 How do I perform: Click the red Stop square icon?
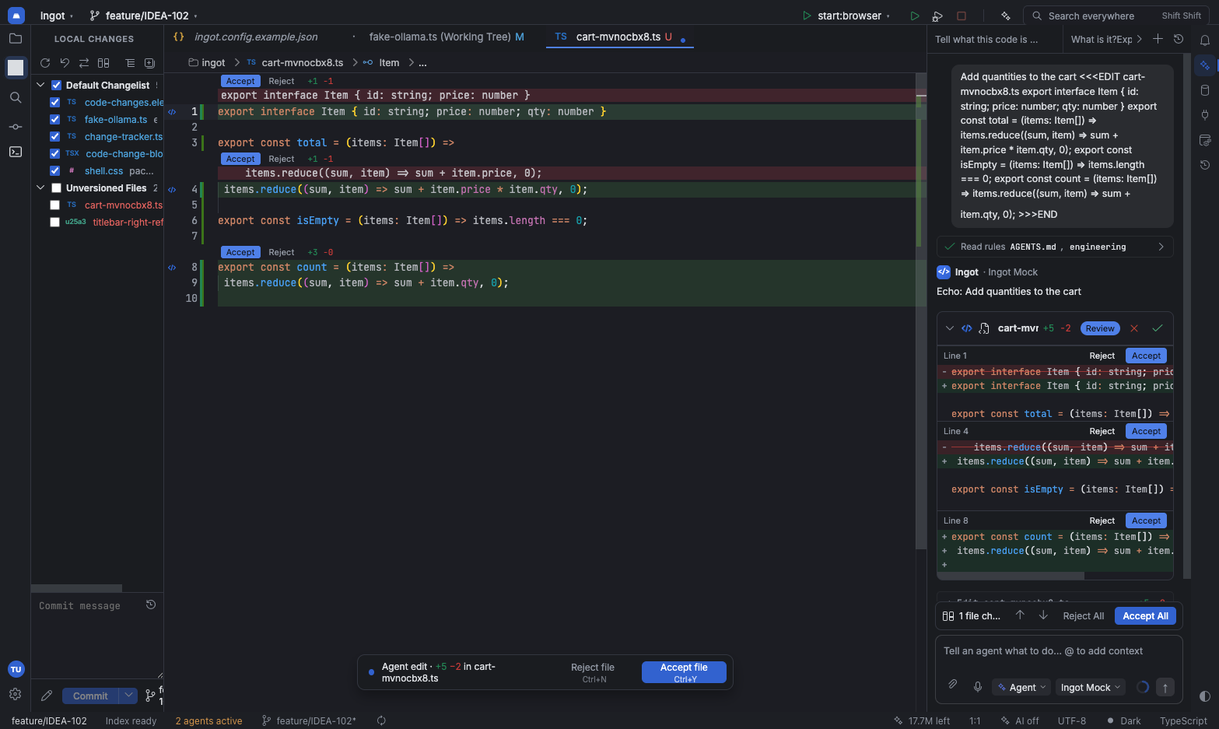(962, 16)
